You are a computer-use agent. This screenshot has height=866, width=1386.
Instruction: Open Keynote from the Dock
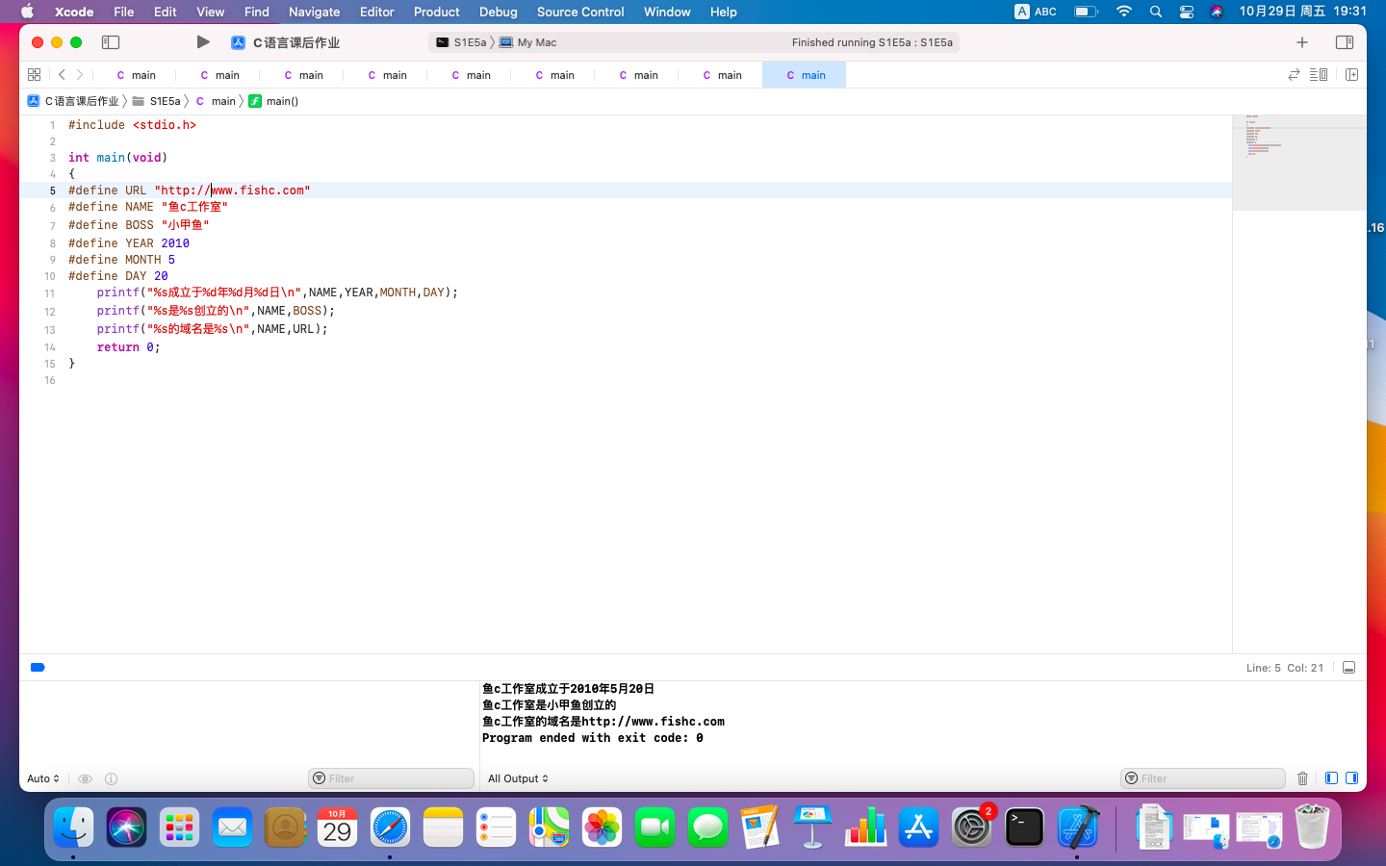(x=812, y=828)
